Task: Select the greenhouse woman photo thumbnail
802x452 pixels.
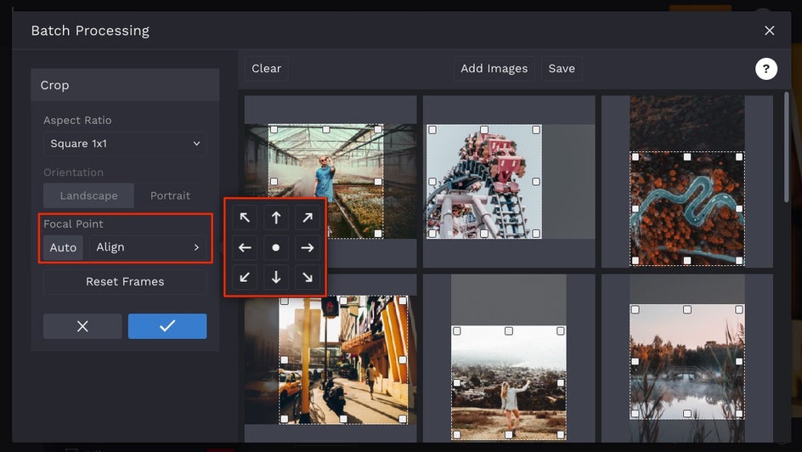Action: point(330,181)
